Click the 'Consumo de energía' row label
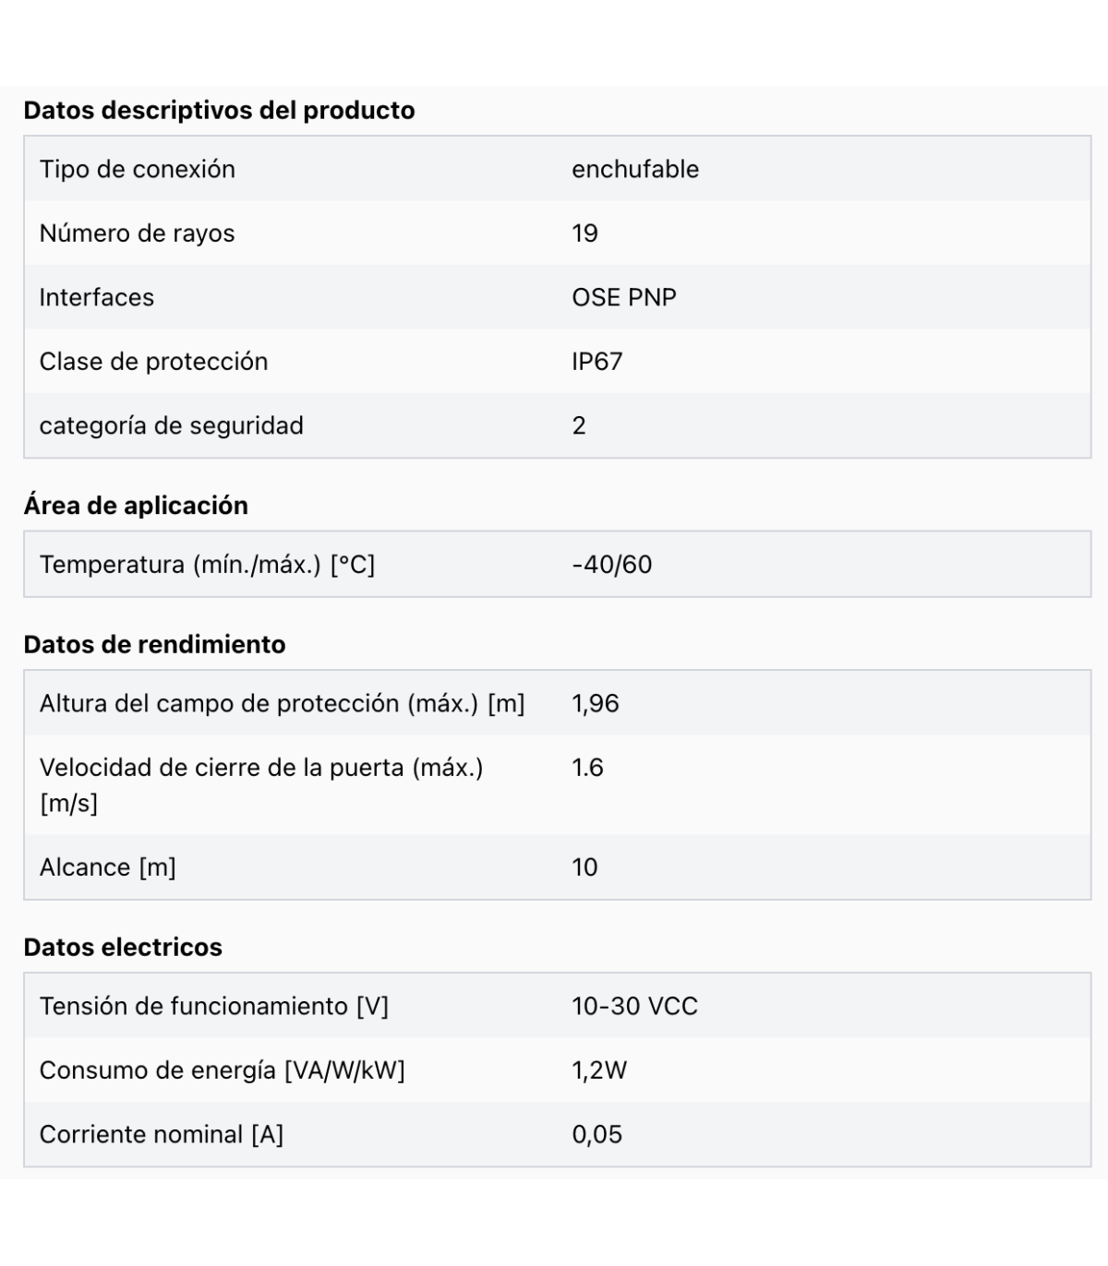1108x1266 pixels. point(223,1070)
